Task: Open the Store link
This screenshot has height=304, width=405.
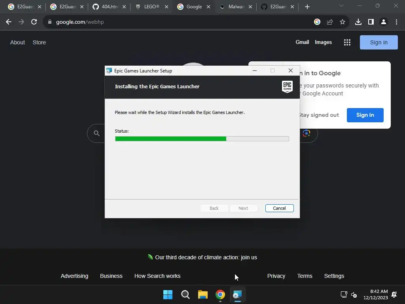Action: [x=39, y=42]
